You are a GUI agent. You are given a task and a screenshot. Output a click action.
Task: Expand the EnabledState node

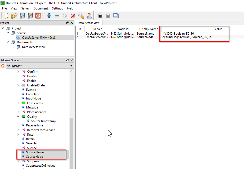[18, 85]
